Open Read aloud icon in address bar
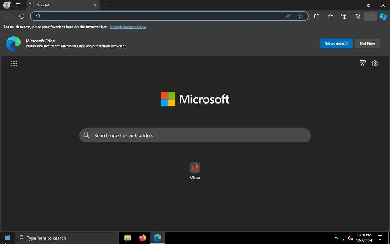The height and width of the screenshot is (244, 390). [289, 16]
